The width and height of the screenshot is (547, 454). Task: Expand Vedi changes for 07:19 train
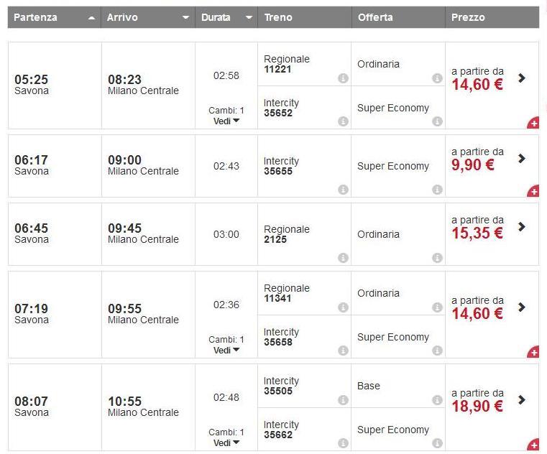coord(226,350)
